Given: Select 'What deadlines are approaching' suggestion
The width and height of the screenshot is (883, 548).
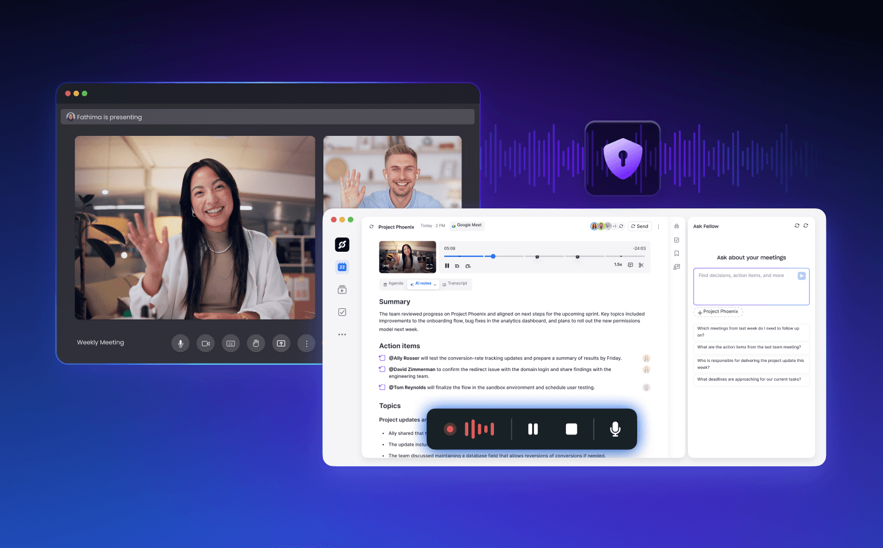Looking at the screenshot, I should point(751,380).
